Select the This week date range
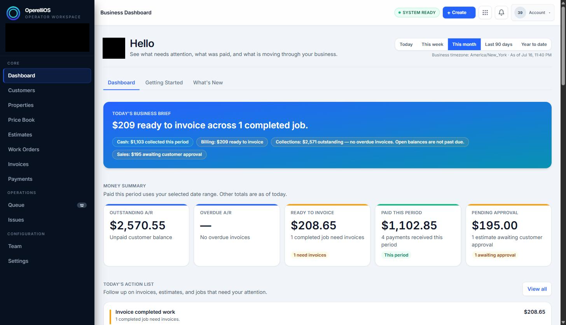This screenshot has width=566, height=325. point(432,44)
